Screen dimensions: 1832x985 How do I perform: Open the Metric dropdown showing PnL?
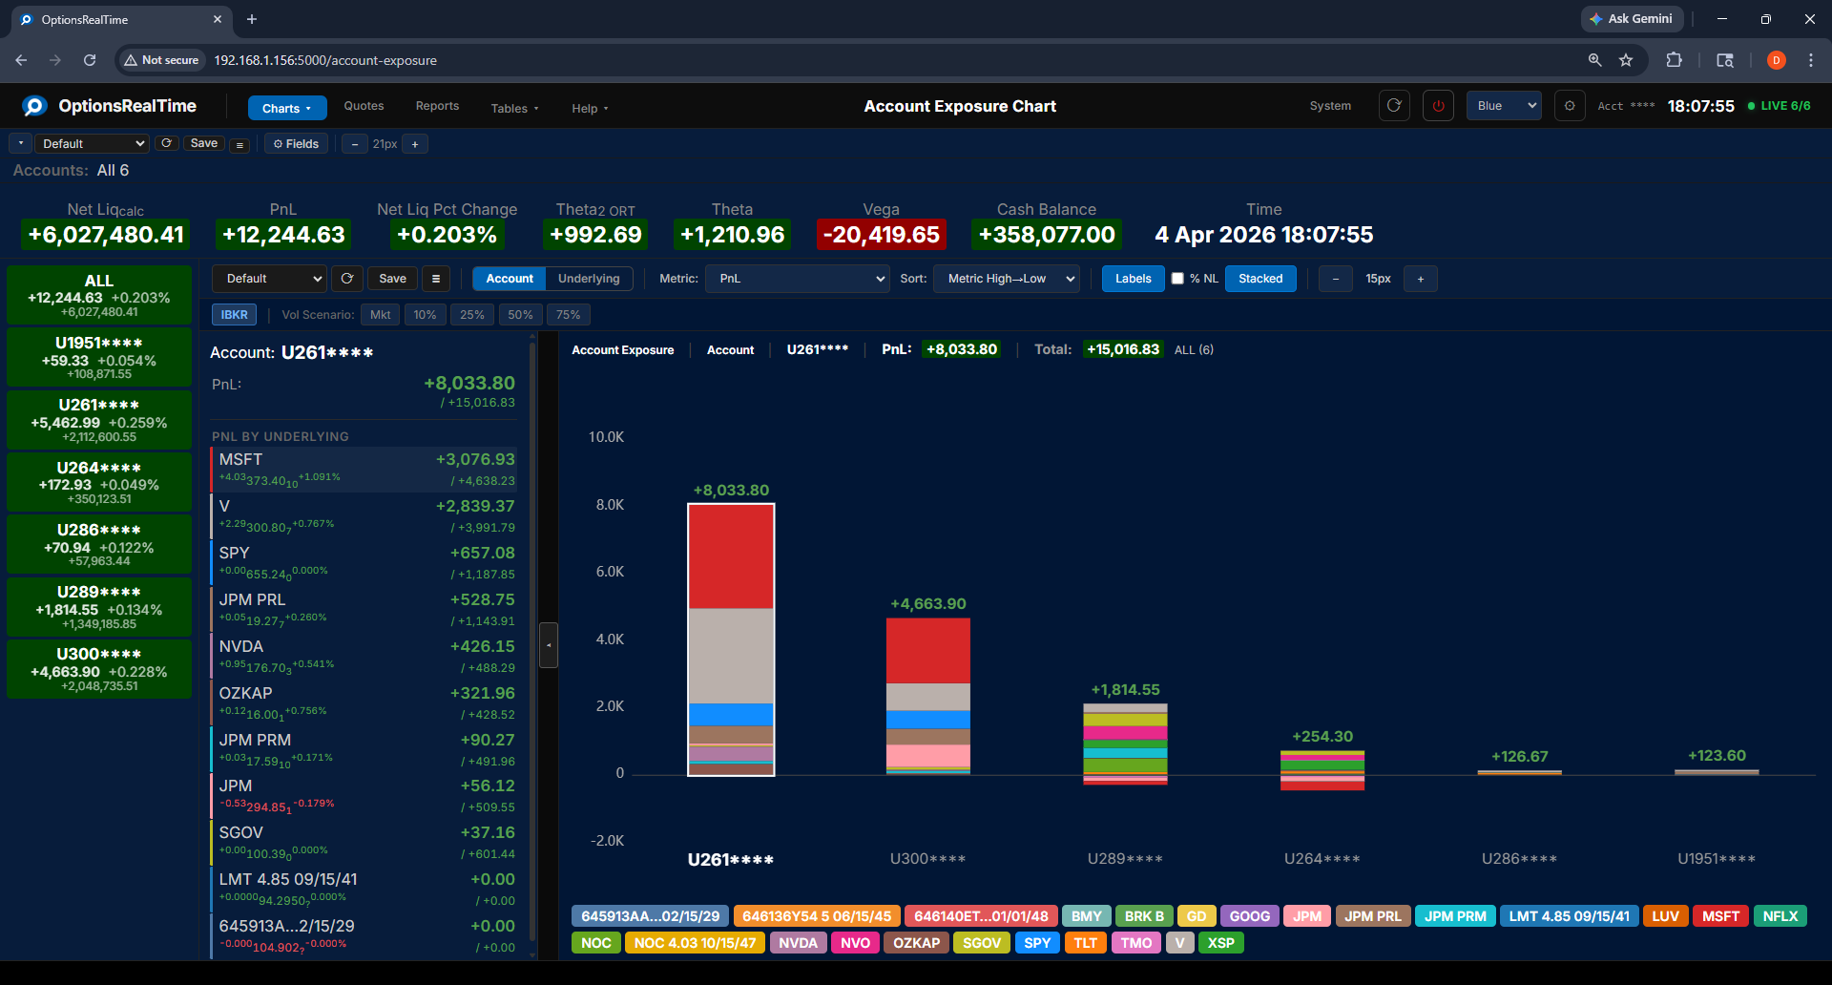coord(797,278)
